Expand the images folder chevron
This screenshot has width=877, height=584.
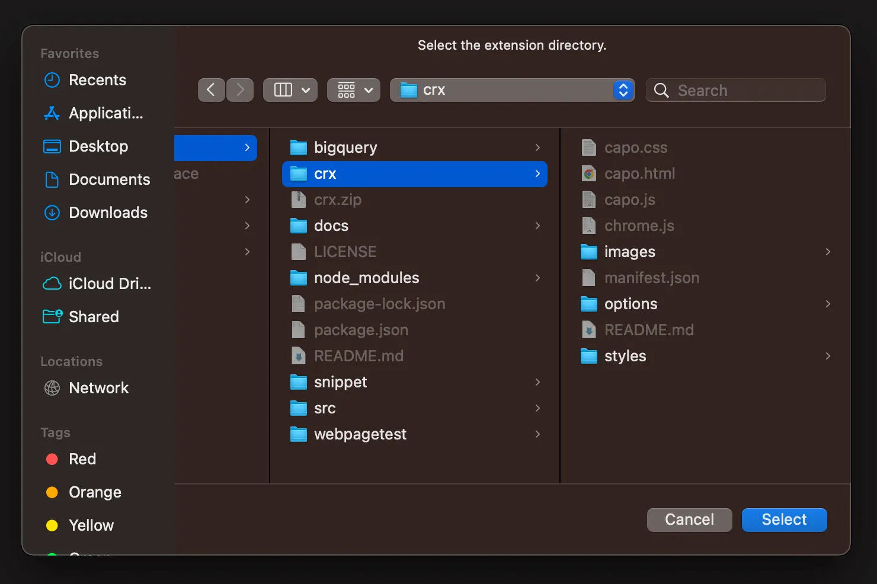tap(828, 251)
